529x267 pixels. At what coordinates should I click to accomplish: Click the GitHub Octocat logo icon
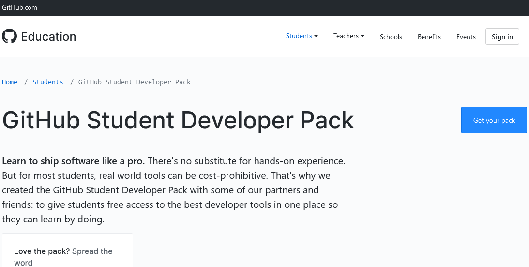(x=10, y=36)
